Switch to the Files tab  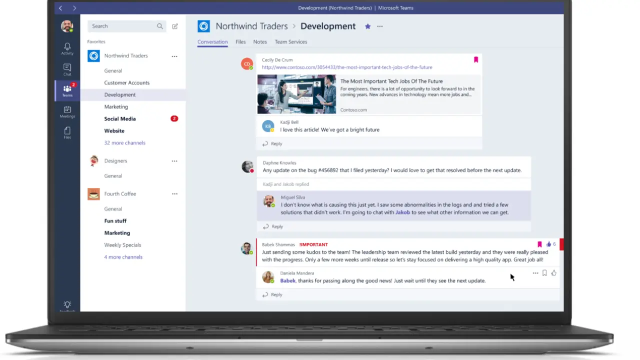(240, 42)
